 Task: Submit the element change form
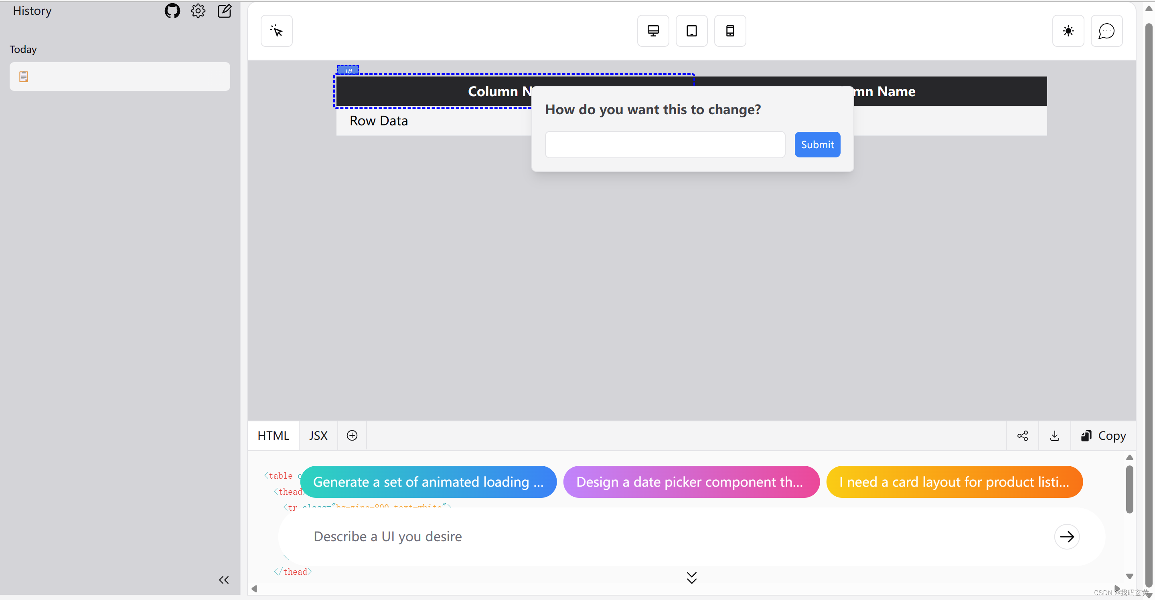point(817,144)
